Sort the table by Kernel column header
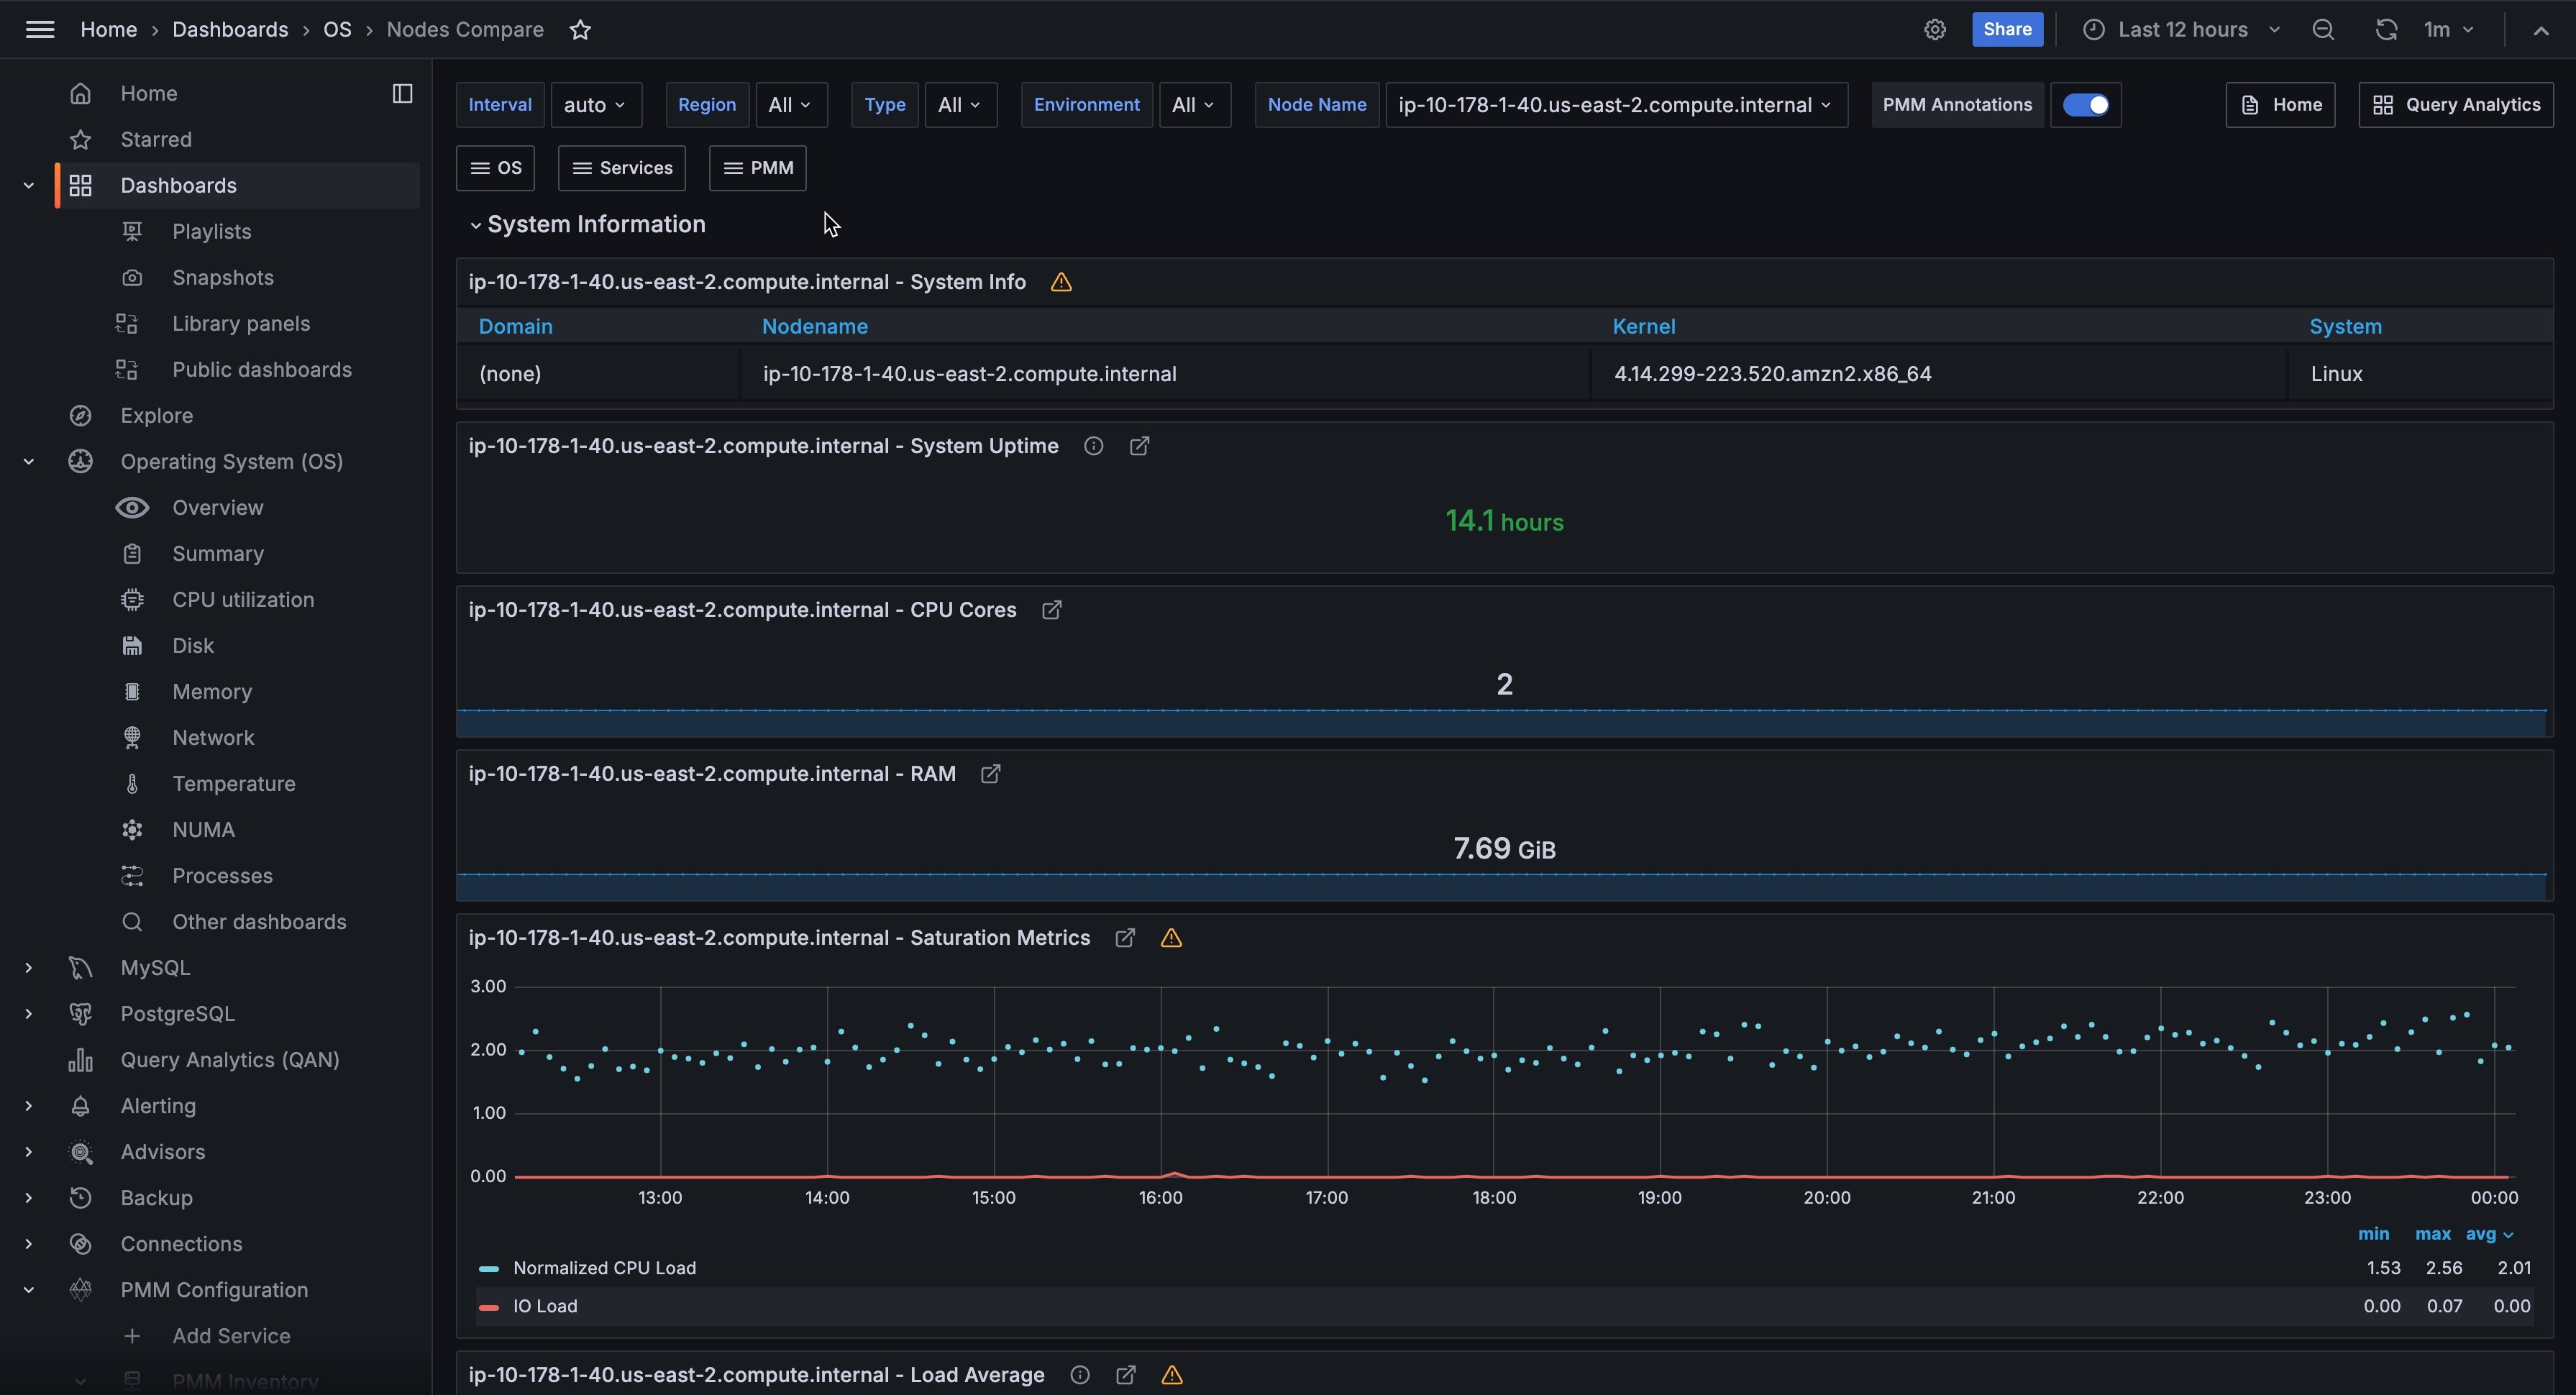 click(1643, 327)
